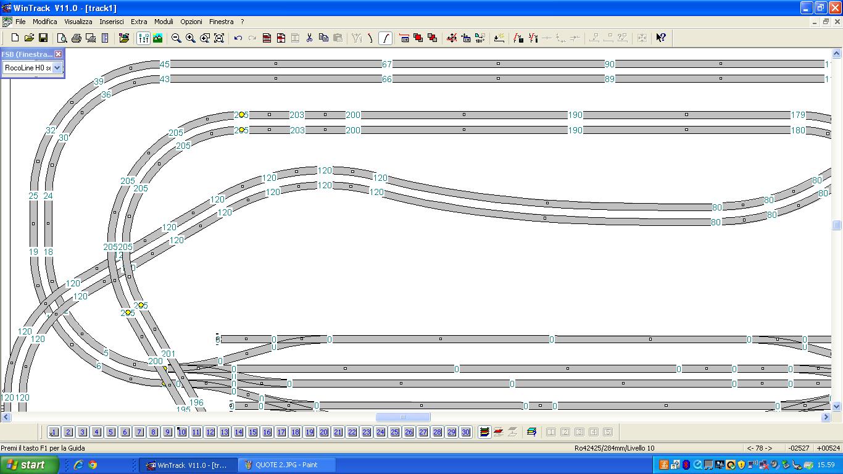Save the track plan with the floppy icon

[x=43, y=38]
